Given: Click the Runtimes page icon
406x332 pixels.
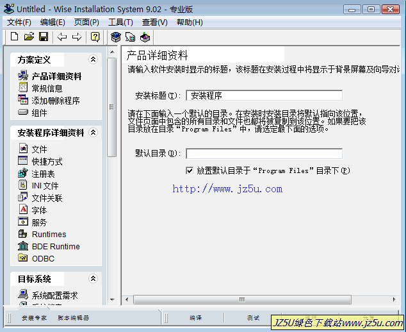Looking at the screenshot, I should click(23, 234).
